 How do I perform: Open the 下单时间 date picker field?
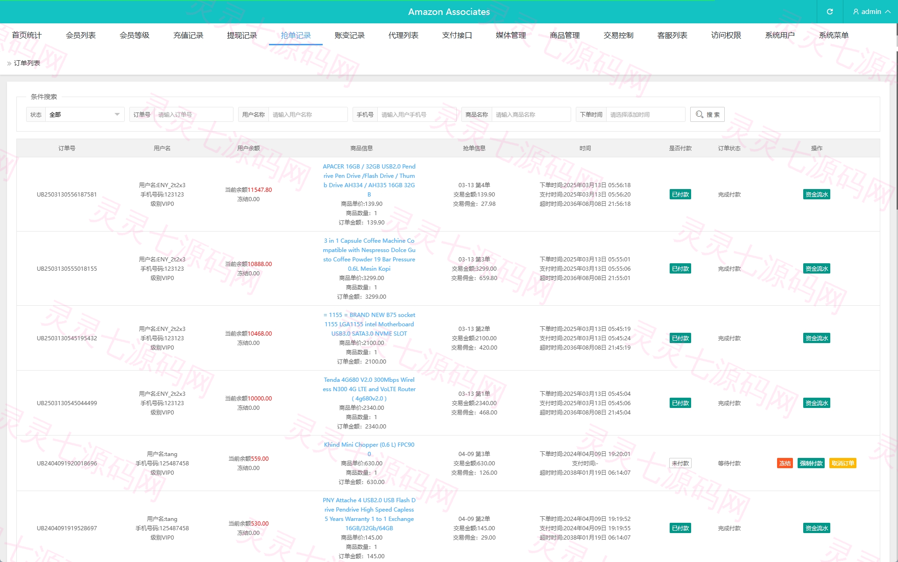(x=645, y=114)
